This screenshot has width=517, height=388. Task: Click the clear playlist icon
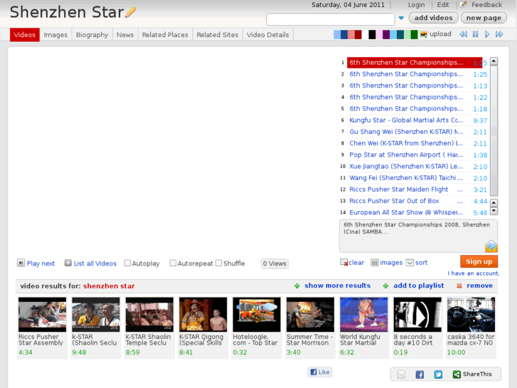click(344, 263)
